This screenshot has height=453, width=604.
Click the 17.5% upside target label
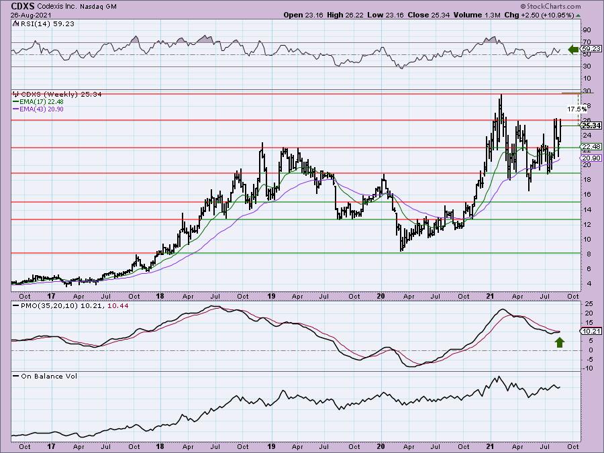coord(576,109)
